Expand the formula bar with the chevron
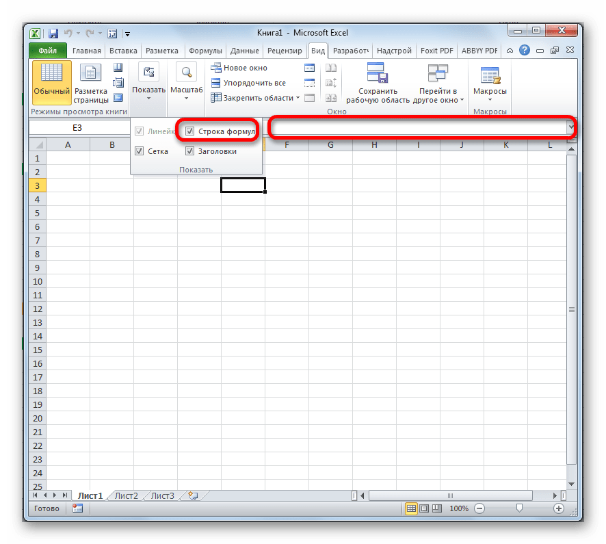 [571, 127]
